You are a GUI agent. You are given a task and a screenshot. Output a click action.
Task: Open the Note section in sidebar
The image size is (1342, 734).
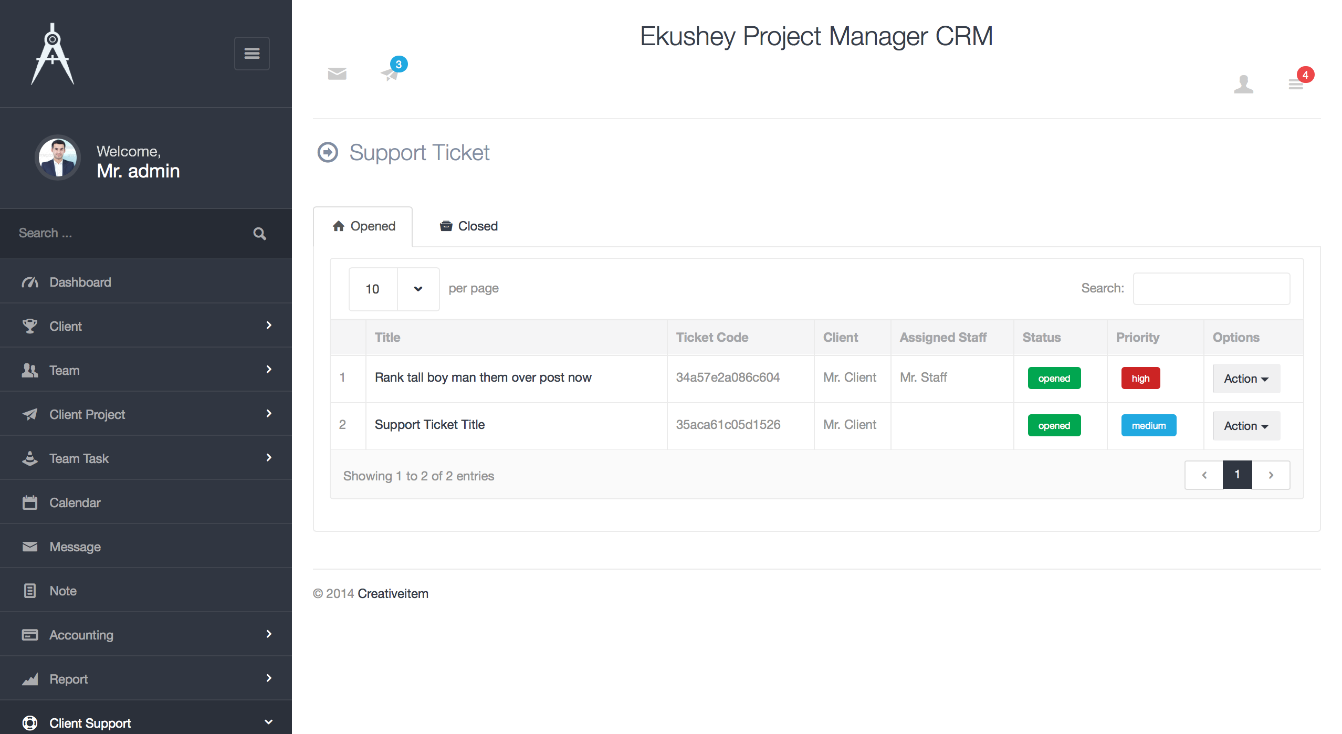(62, 591)
